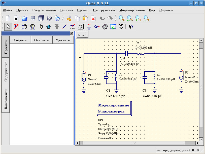The width and height of the screenshot is (205, 154).
Task: Click the wire label NAME icon
Action: 73,26
